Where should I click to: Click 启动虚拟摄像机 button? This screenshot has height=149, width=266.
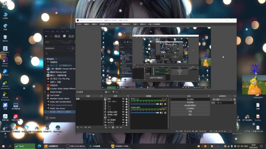(x=190, y=105)
